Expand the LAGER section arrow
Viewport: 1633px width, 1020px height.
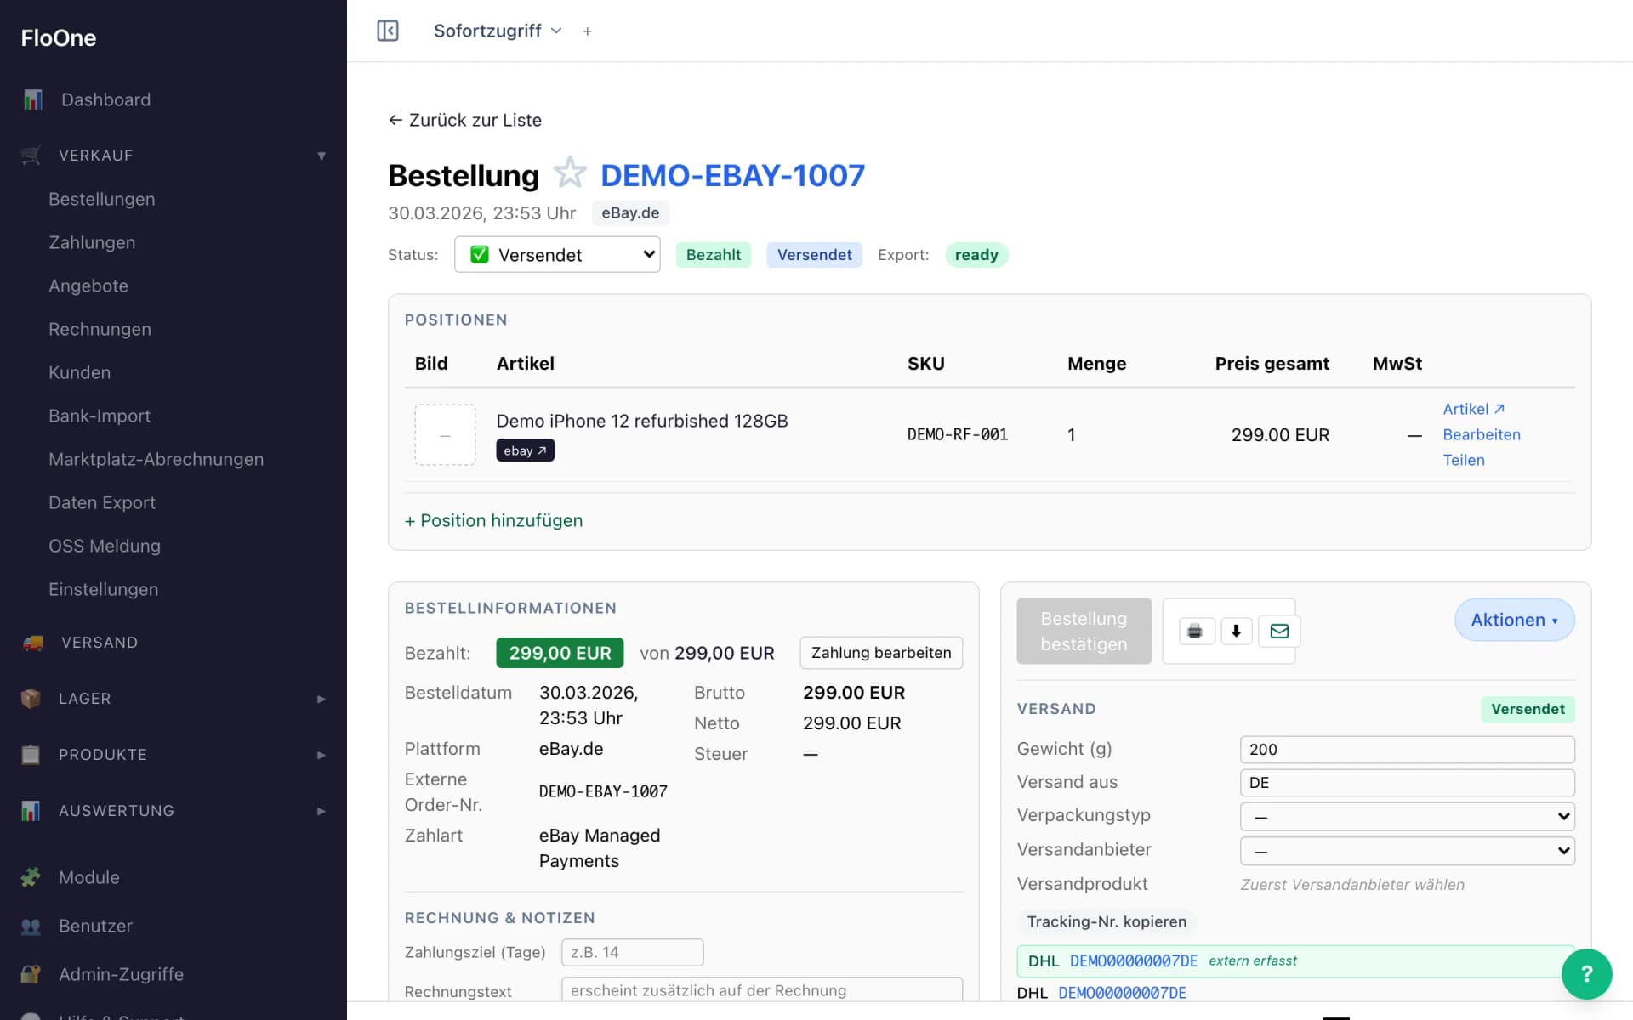click(x=321, y=699)
